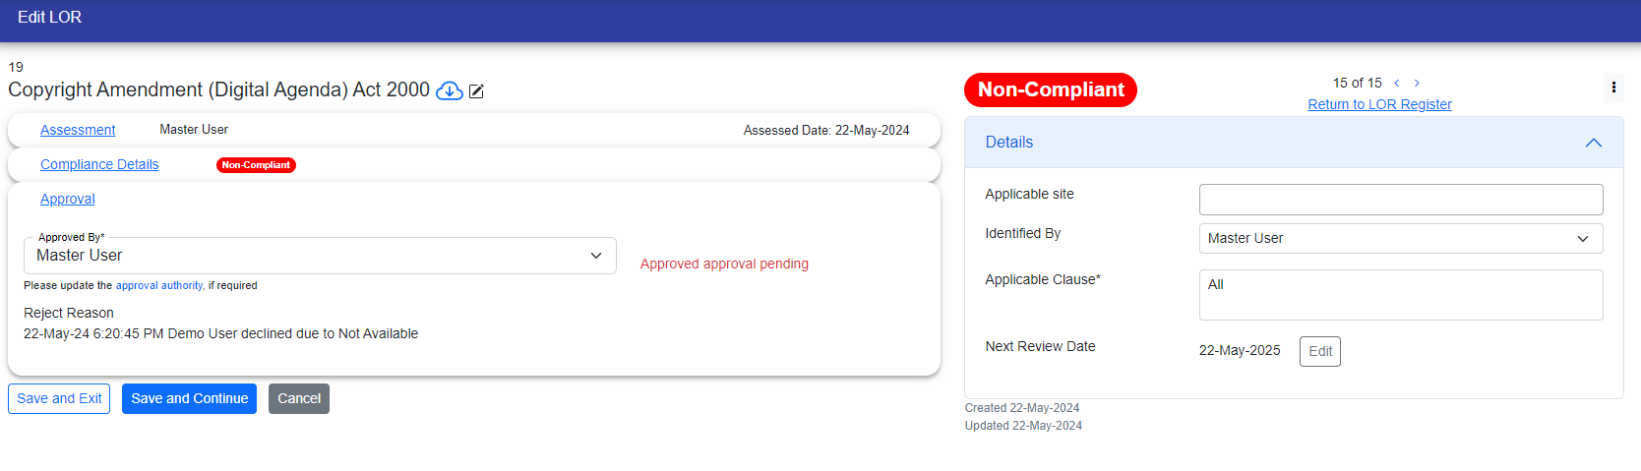1641x471 pixels.
Task: Click the approval authority link
Action: pyautogui.click(x=159, y=285)
